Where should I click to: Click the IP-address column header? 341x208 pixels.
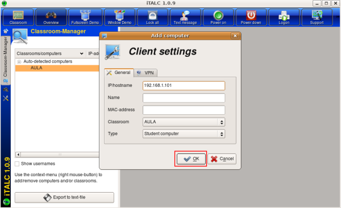point(93,53)
